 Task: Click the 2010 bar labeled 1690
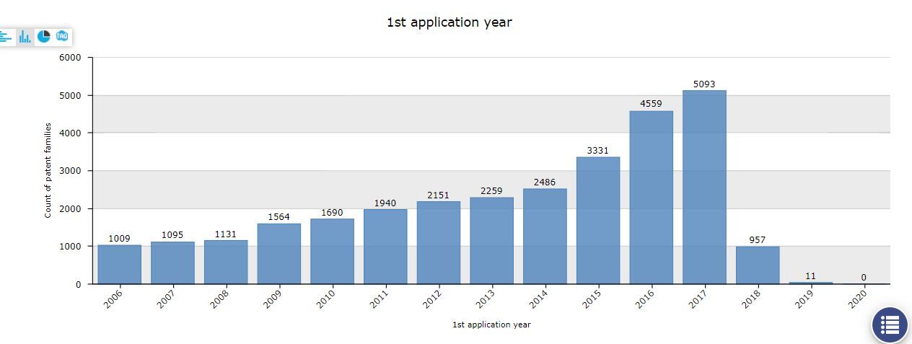point(332,251)
